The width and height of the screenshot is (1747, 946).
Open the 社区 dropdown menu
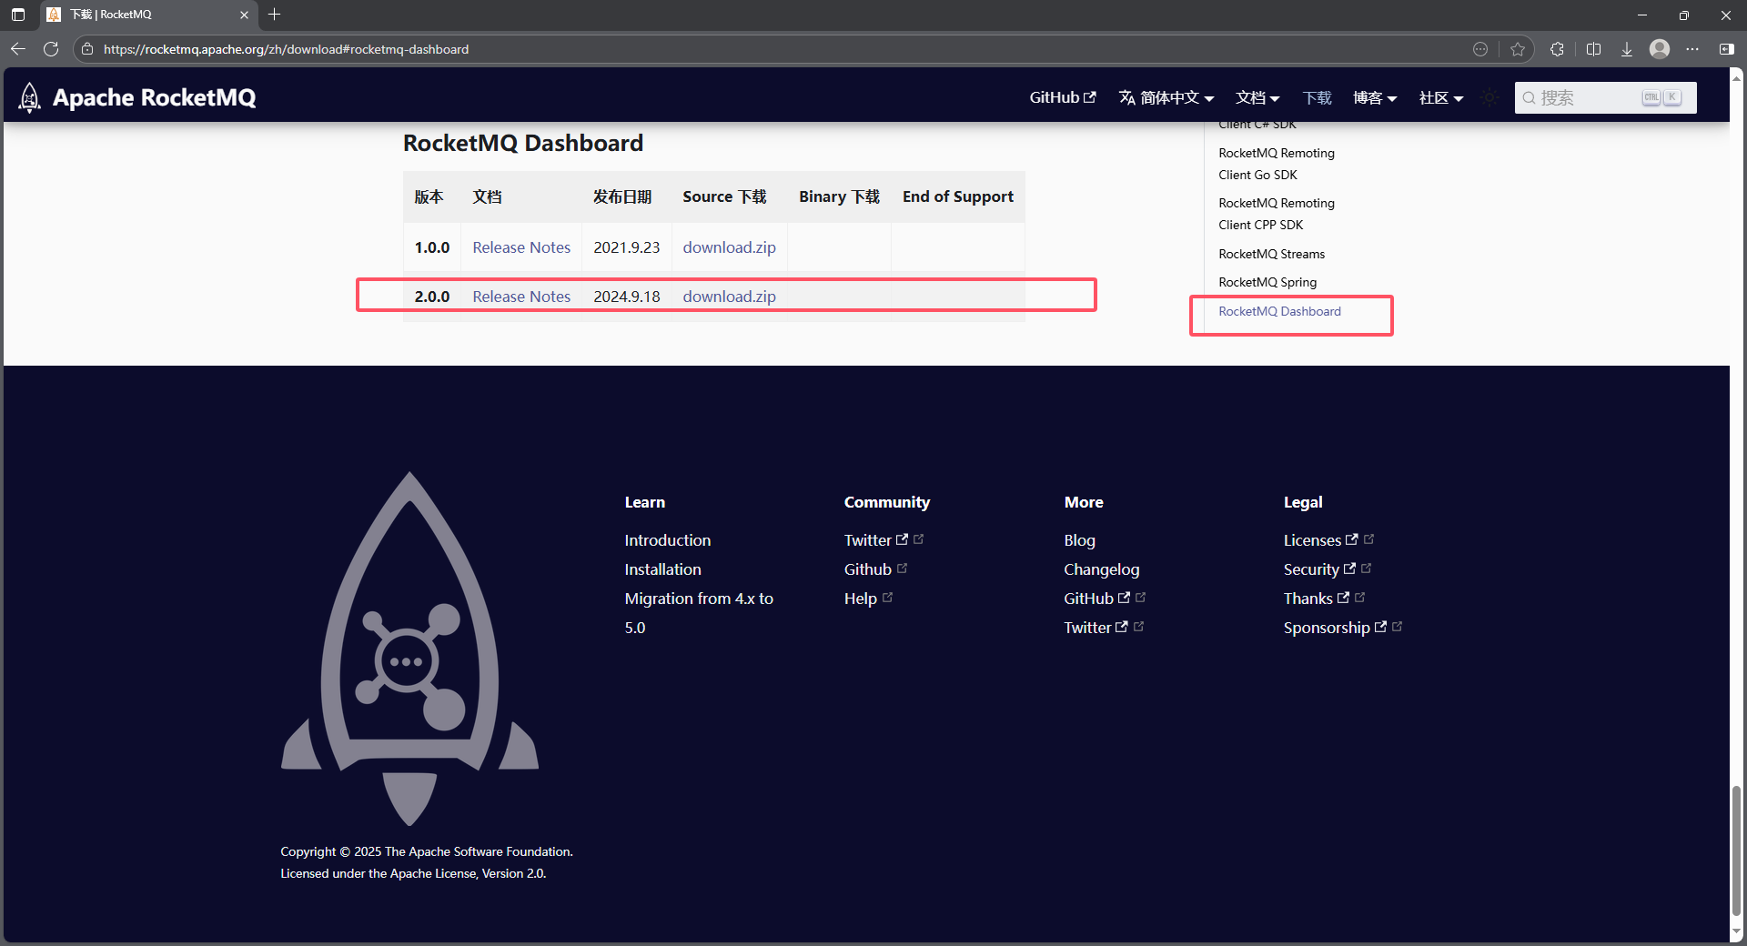(x=1440, y=97)
